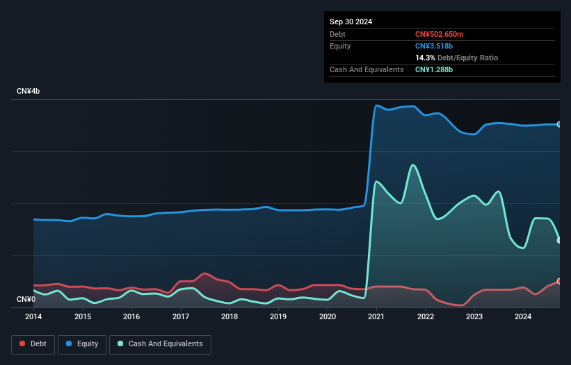Viewport: 571px width, 365px height.
Task: Toggle the Debt series legend button
Action: (x=33, y=344)
